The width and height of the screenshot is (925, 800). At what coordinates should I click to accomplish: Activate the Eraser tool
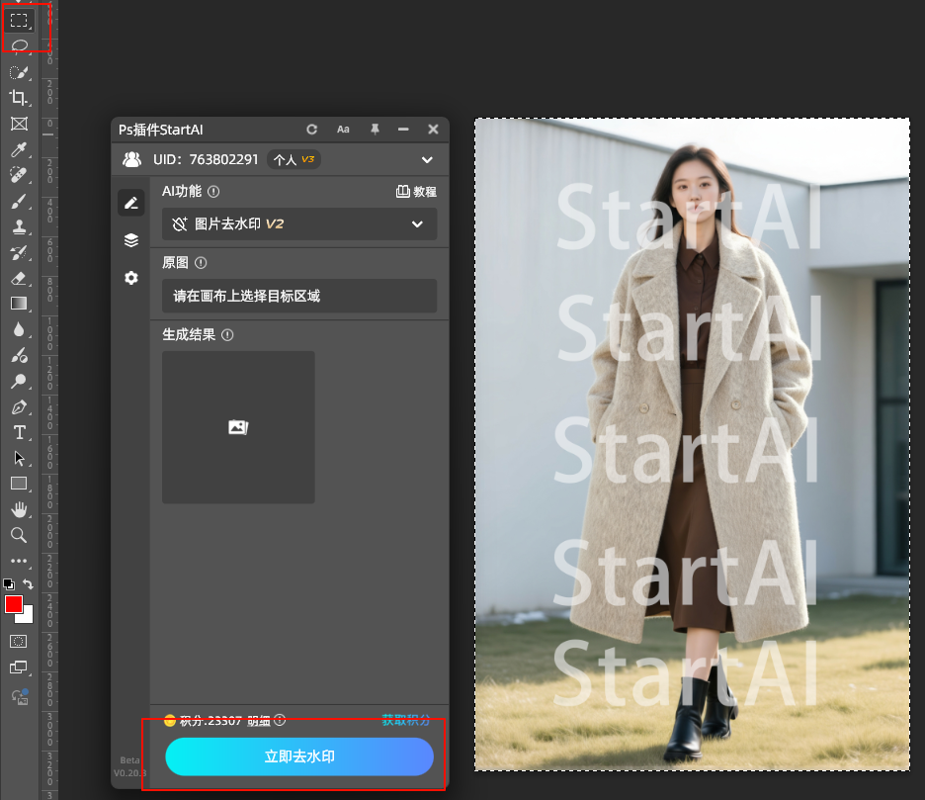[x=19, y=279]
